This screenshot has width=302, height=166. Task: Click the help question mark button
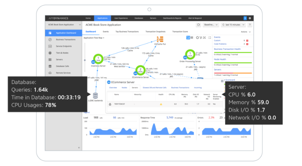[x=250, y=25]
